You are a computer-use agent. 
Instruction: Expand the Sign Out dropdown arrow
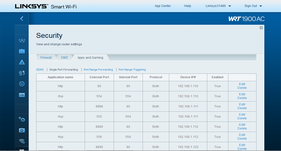261,6
